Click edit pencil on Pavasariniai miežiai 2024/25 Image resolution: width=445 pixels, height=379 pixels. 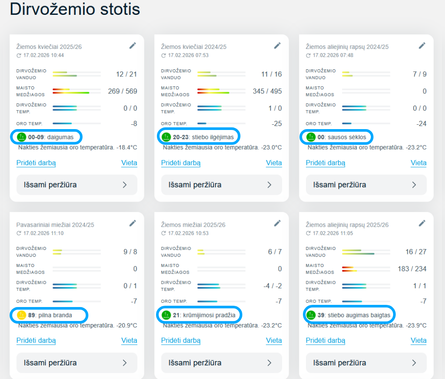[x=132, y=223]
